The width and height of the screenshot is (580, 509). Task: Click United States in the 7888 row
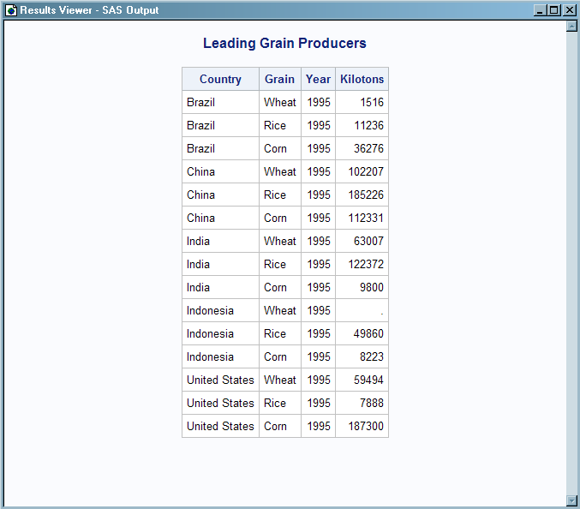[220, 404]
